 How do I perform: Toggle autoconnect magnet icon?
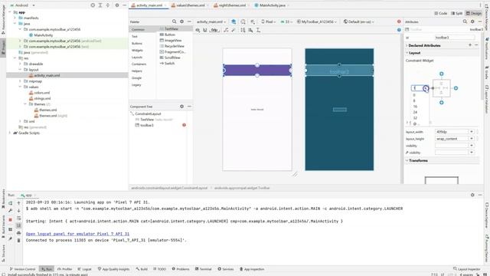(x=205, y=30)
